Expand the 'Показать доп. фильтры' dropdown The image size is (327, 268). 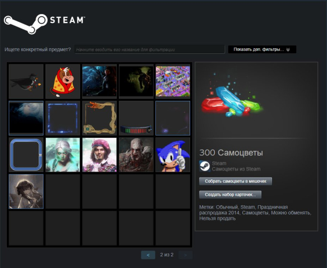262,49
